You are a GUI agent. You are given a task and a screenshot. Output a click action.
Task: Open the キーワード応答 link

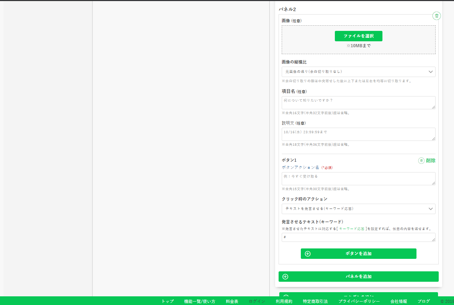(x=352, y=229)
